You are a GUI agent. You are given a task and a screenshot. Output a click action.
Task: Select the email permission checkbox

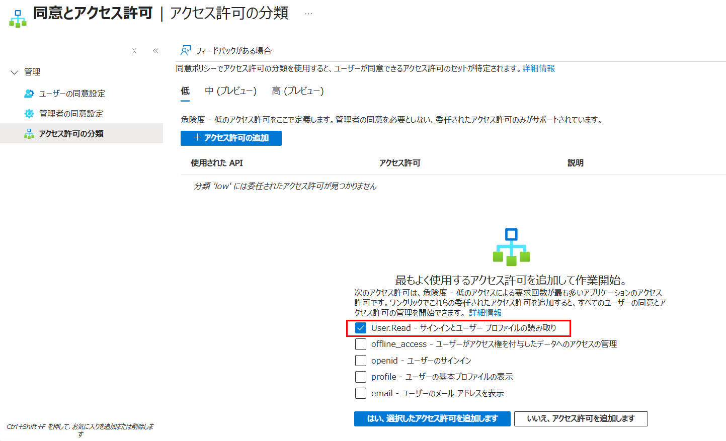point(360,393)
